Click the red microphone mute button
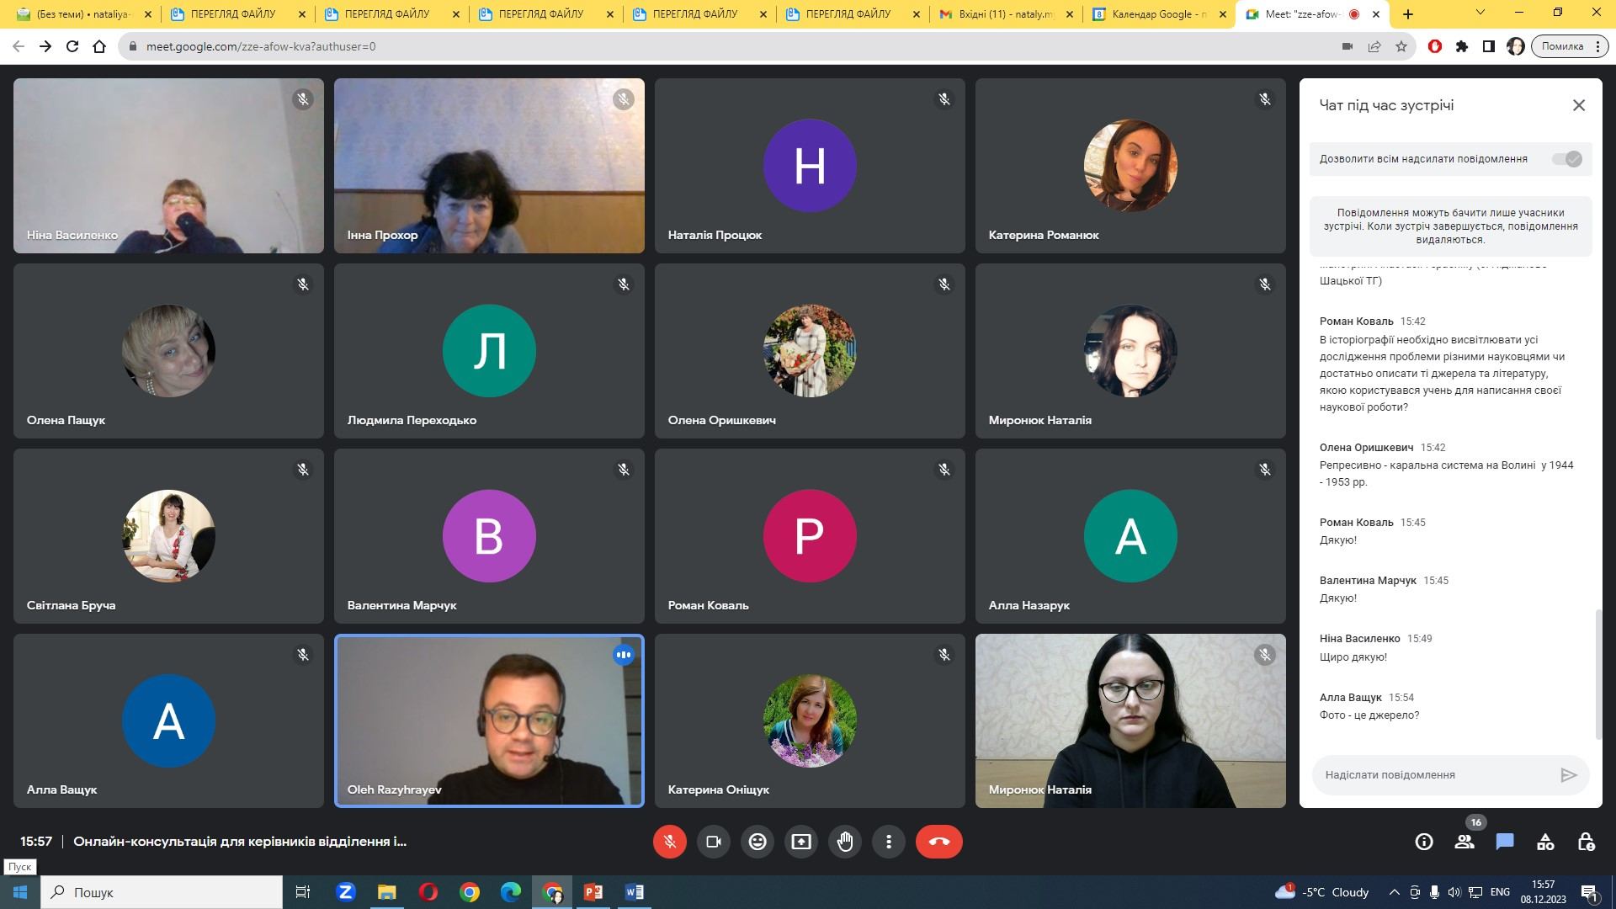Viewport: 1616px width, 909px height. point(669,842)
